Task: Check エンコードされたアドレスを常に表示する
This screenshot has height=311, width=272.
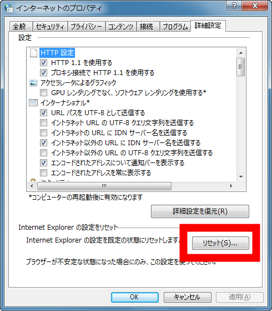Action: (43, 173)
